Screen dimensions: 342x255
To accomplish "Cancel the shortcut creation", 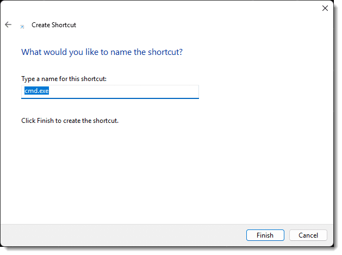I will [x=308, y=235].
